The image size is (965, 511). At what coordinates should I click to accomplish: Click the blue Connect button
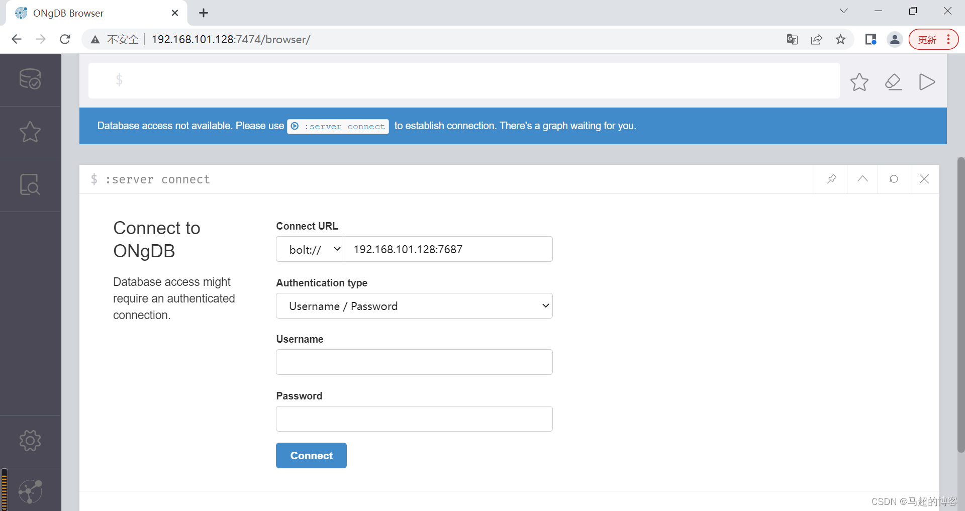point(311,455)
